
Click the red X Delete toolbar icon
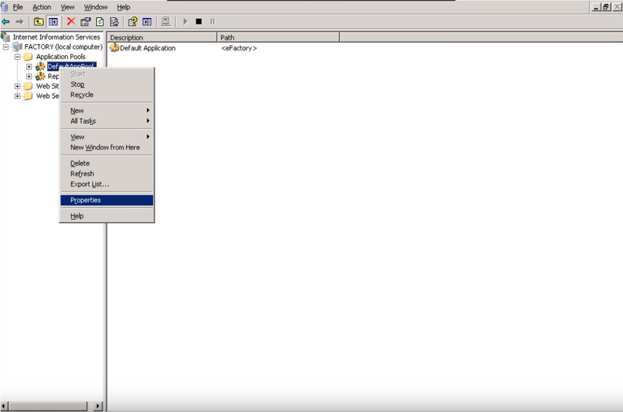[71, 21]
